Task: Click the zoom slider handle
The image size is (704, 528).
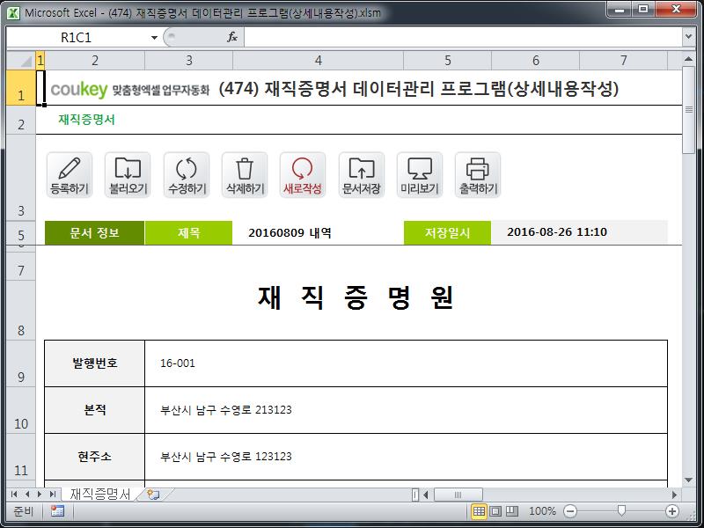Action: pyautogui.click(x=621, y=511)
